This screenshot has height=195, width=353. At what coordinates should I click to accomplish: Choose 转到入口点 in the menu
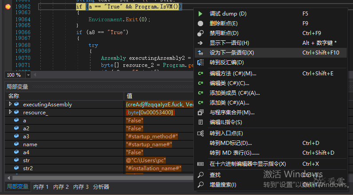point(226,133)
